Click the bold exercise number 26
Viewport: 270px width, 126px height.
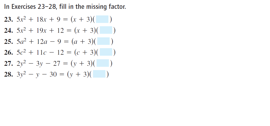click(x=9, y=52)
